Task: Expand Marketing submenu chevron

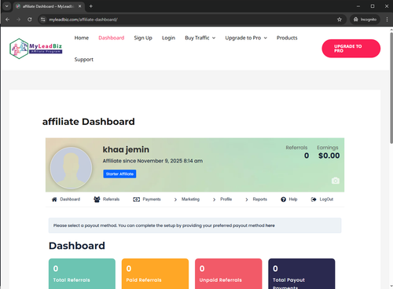Action: [175, 199]
